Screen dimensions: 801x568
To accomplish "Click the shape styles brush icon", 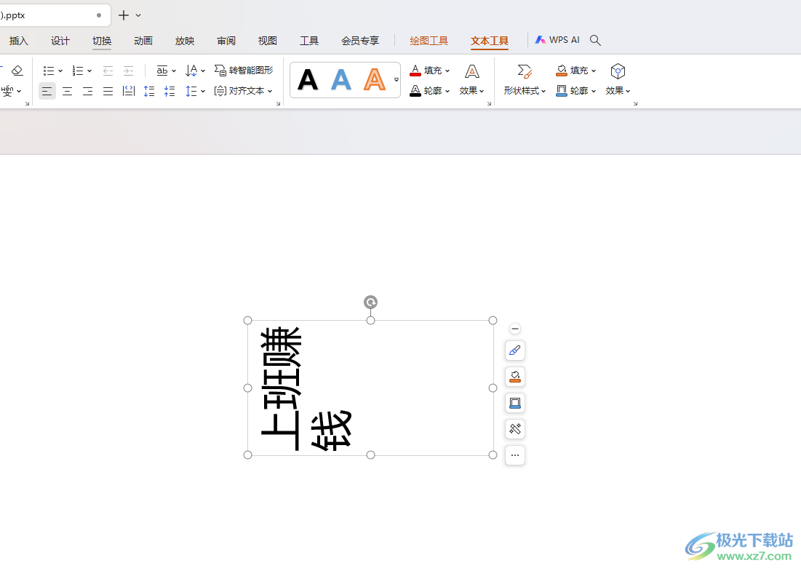I will (x=525, y=71).
